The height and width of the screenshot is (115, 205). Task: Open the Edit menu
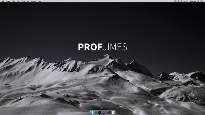[18, 1]
